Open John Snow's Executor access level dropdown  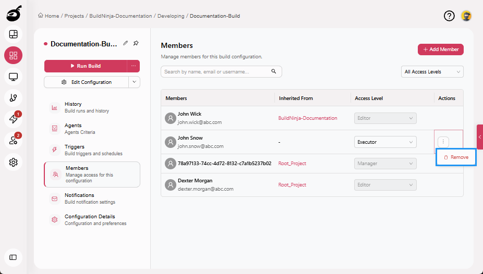pyautogui.click(x=385, y=142)
